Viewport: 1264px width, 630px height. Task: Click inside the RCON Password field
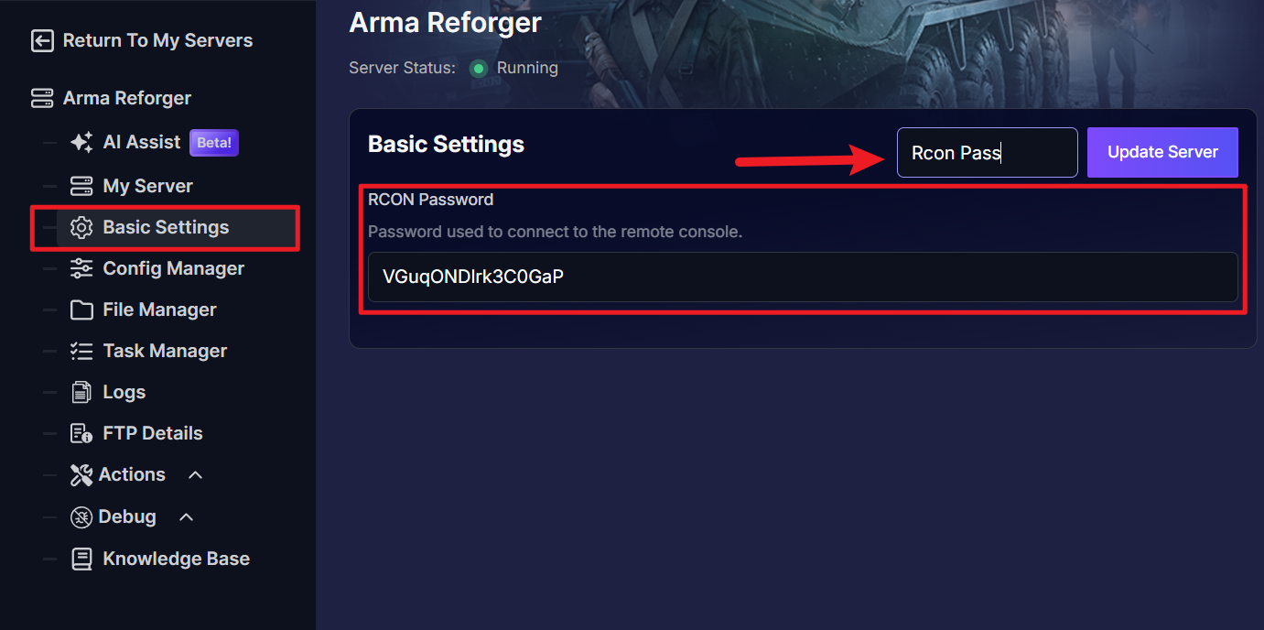803,277
